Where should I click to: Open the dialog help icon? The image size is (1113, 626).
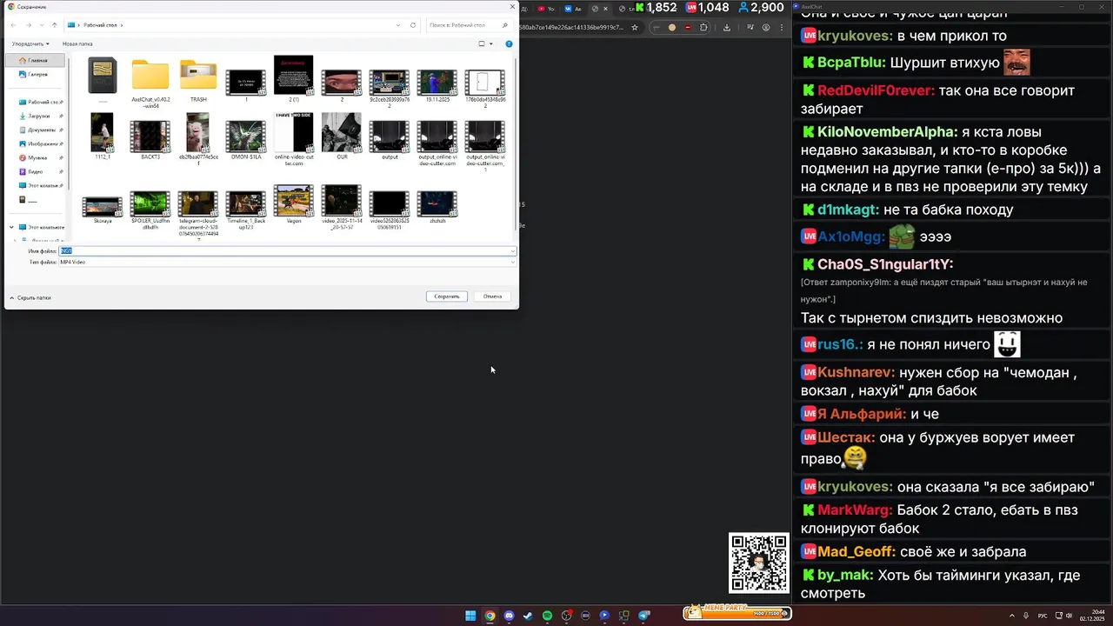point(510,43)
